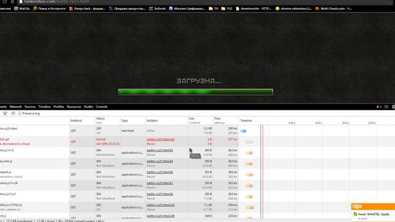Open the Sniferok bookmark

pyautogui.click(x=157, y=8)
